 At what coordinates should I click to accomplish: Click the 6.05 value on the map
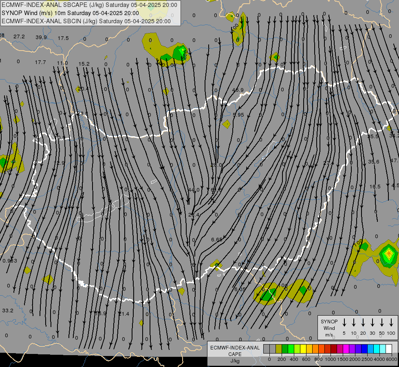tap(240, 290)
